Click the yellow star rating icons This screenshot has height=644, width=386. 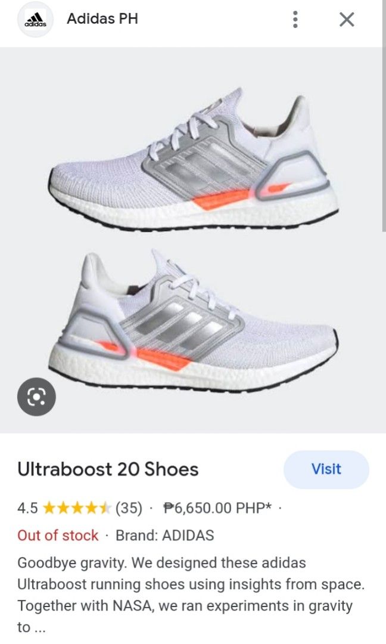point(77,508)
